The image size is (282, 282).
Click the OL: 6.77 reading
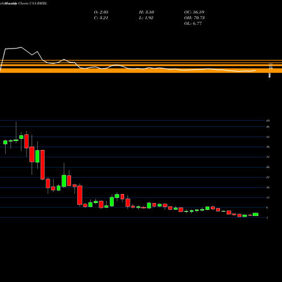pyautogui.click(x=193, y=24)
